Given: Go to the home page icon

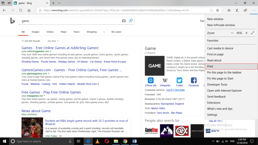Looking at the screenshot, I should [29, 10].
